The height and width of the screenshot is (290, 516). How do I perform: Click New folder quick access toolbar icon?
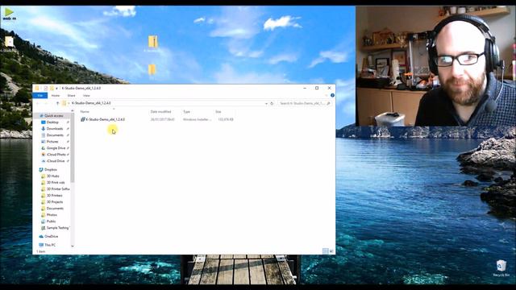[52, 88]
